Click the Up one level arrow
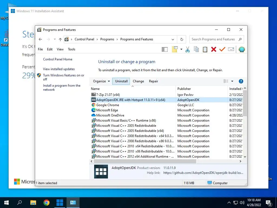This screenshot has width=277, height=208. [60, 39]
